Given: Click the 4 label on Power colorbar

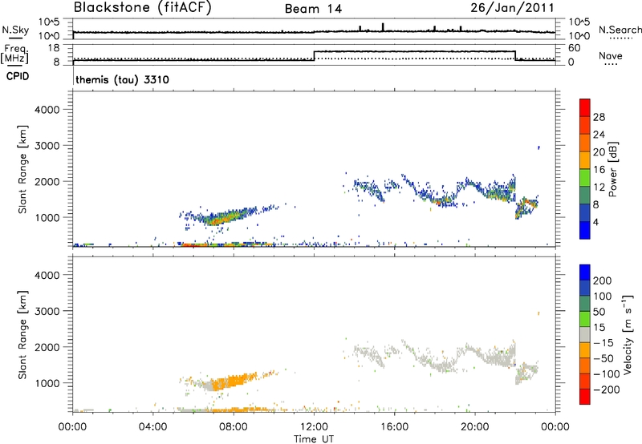Looking at the screenshot, I should coord(595,223).
